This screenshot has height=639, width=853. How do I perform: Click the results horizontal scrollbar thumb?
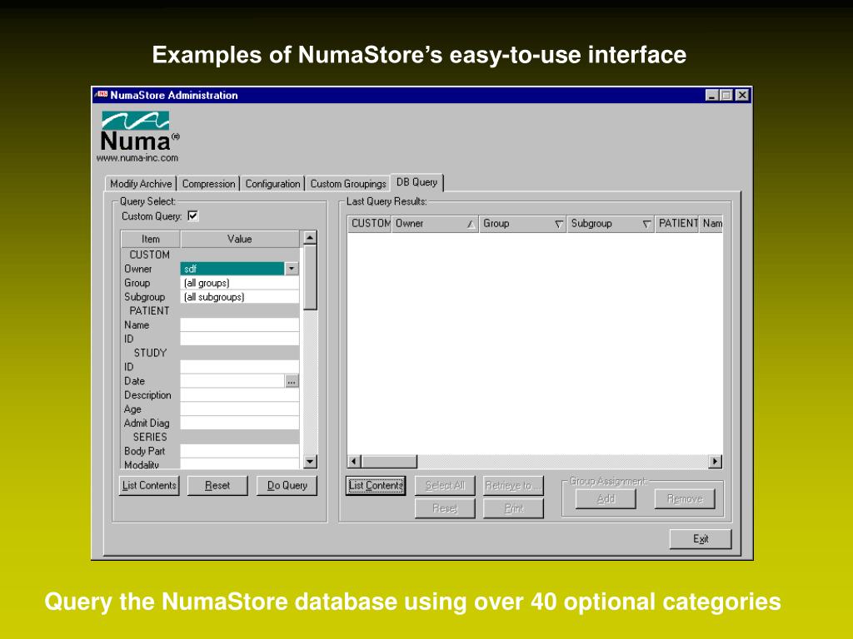(389, 461)
